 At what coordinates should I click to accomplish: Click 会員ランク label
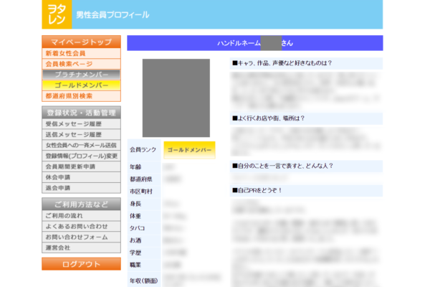pos(143,150)
